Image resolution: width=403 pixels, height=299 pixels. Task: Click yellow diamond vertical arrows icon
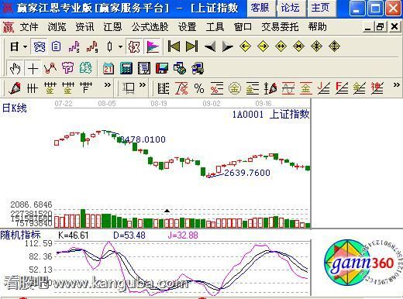pyautogui.click(x=334, y=46)
